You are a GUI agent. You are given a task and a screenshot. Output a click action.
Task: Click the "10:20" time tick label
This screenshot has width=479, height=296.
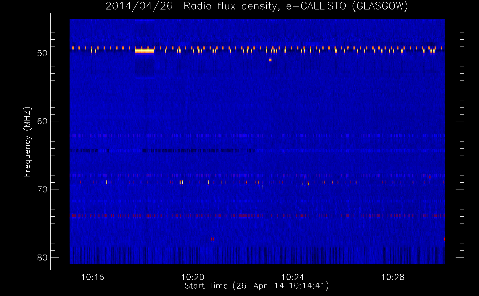pyautogui.click(x=193, y=277)
